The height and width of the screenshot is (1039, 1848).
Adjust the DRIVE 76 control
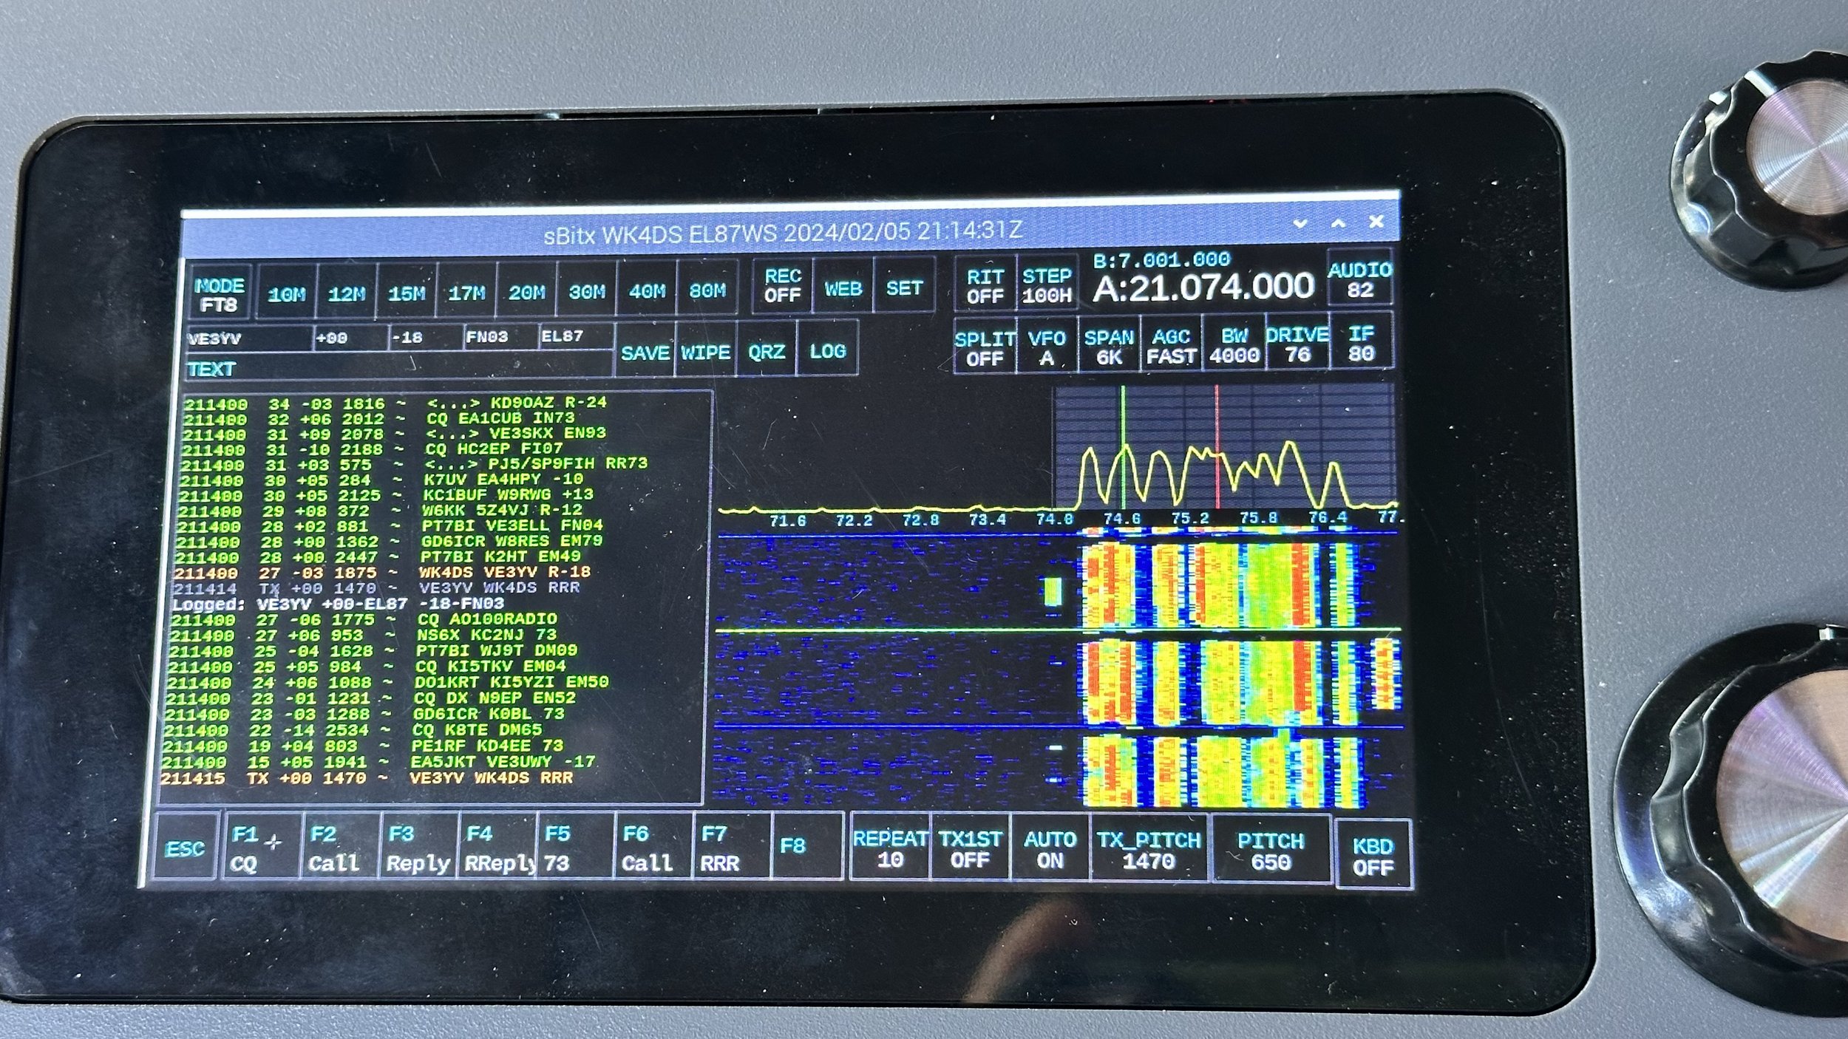click(x=1297, y=345)
